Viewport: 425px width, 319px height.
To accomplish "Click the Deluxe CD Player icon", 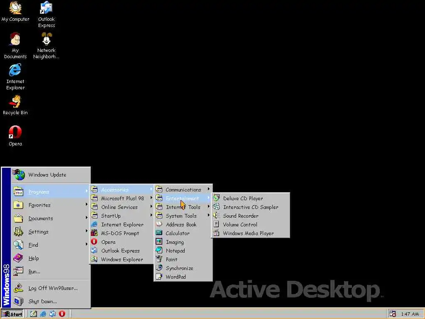I will pyautogui.click(x=216, y=198).
